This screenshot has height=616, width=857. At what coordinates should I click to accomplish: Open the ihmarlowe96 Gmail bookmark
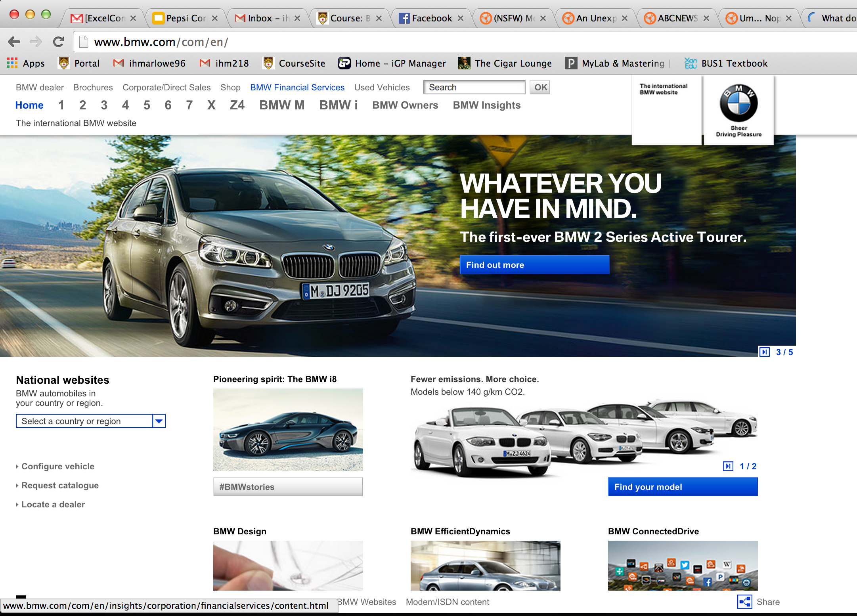pyautogui.click(x=149, y=63)
